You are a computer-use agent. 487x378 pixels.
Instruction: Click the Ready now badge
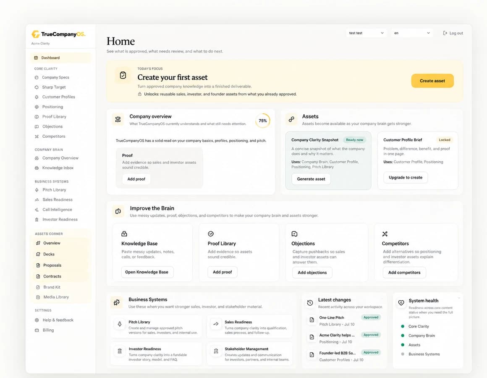click(x=354, y=140)
